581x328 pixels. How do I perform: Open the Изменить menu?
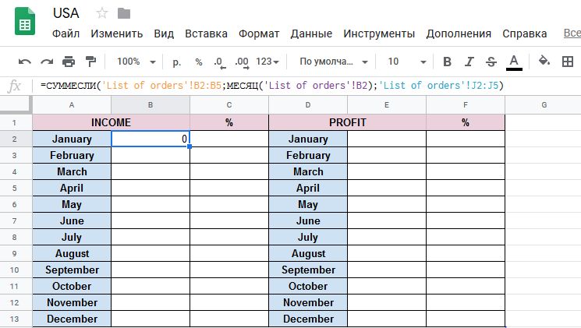click(117, 34)
